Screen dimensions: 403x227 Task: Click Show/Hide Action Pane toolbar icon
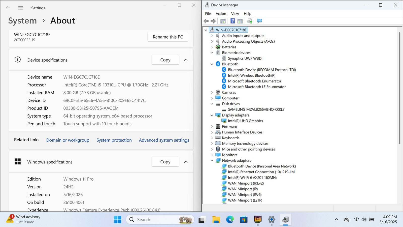click(x=240, y=21)
